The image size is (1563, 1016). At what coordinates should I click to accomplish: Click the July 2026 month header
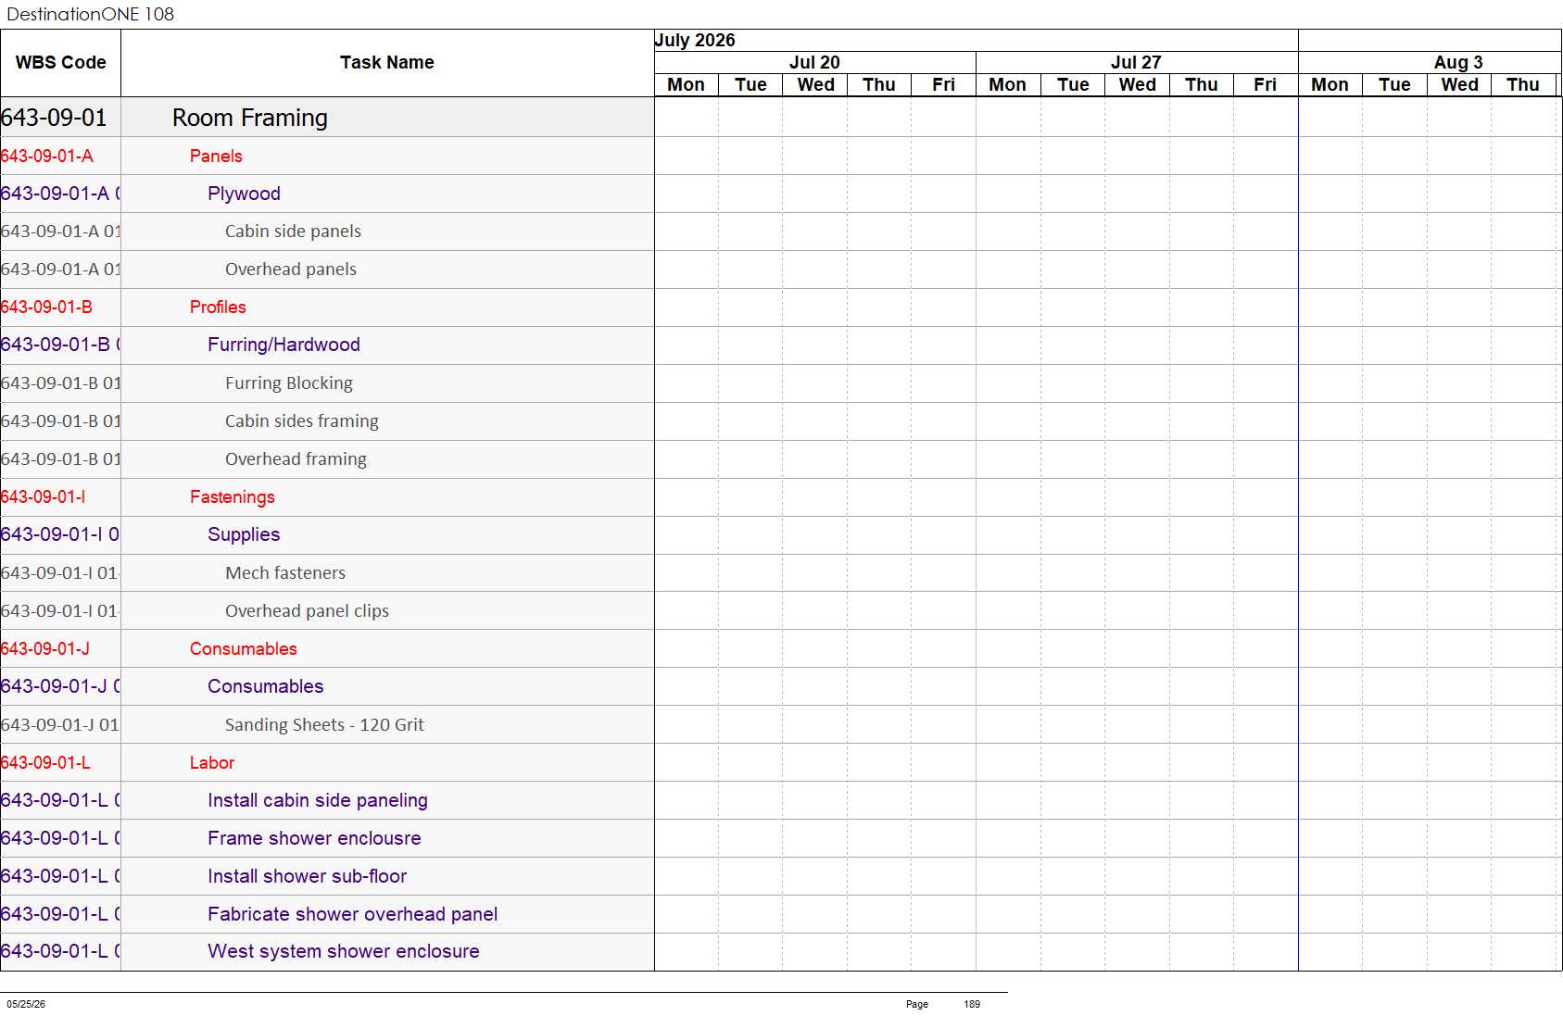695,40
